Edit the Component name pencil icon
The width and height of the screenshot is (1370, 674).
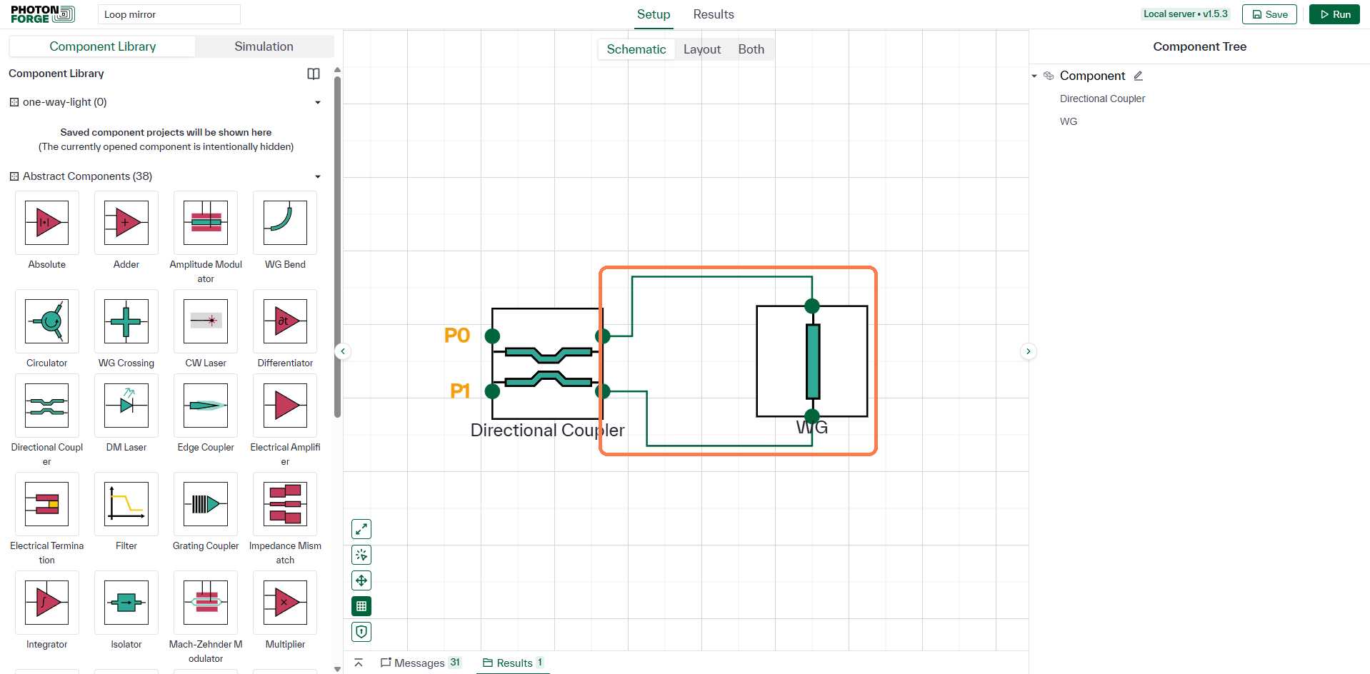point(1139,76)
